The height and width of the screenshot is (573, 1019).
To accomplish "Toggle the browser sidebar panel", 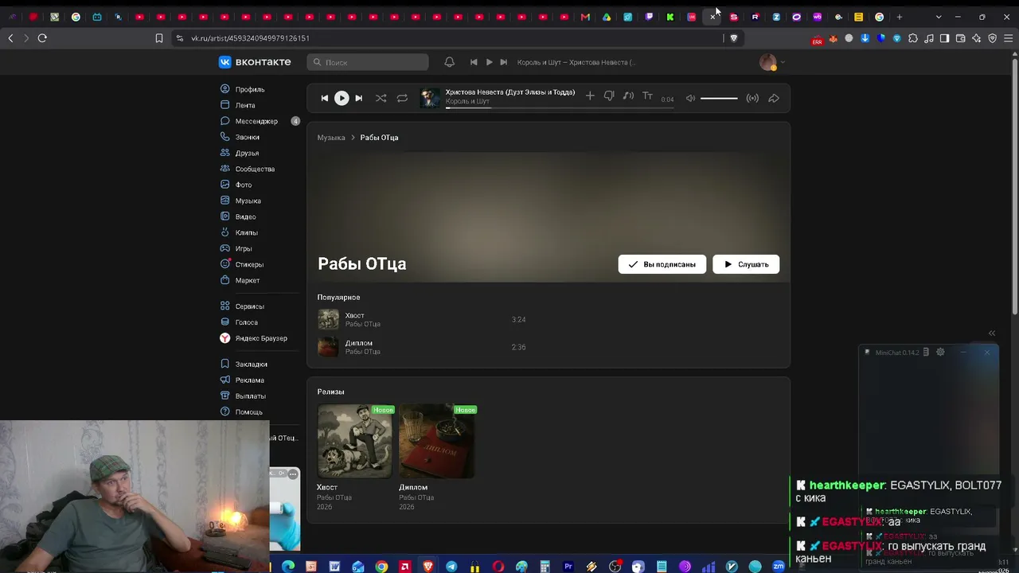I will coord(944,38).
